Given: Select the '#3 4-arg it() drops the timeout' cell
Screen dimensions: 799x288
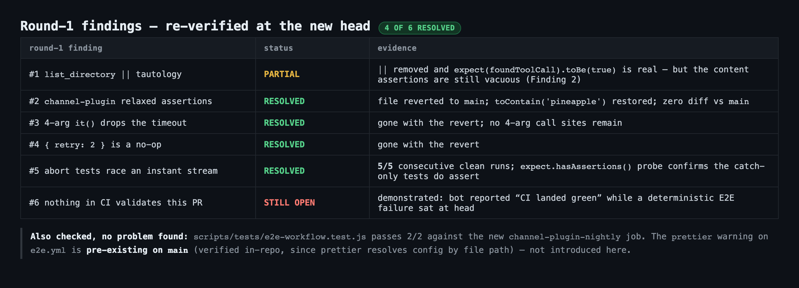Looking at the screenshot, I should tap(108, 123).
